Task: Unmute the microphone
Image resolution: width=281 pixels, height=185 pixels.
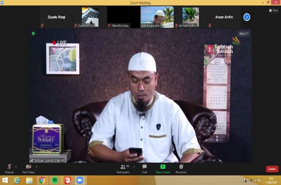Action: [9, 168]
